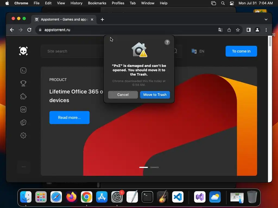Open the History menu
The image size is (278, 208).
(76, 3)
